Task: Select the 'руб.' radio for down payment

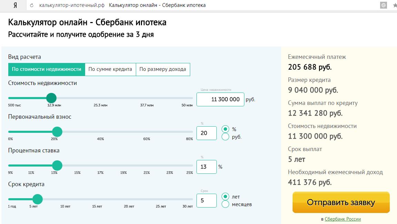Action: click(x=225, y=137)
